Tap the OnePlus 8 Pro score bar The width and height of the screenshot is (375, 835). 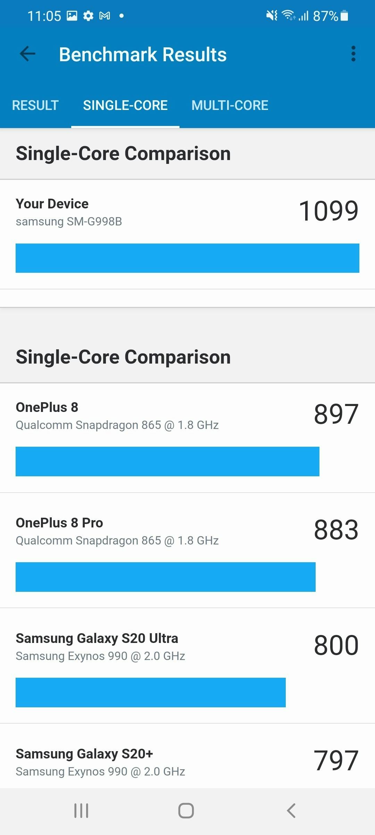click(165, 577)
